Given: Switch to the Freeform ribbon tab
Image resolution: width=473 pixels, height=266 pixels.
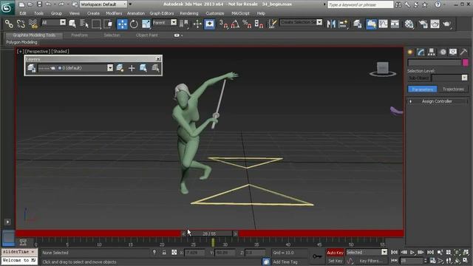Looking at the screenshot, I should 80,35.
